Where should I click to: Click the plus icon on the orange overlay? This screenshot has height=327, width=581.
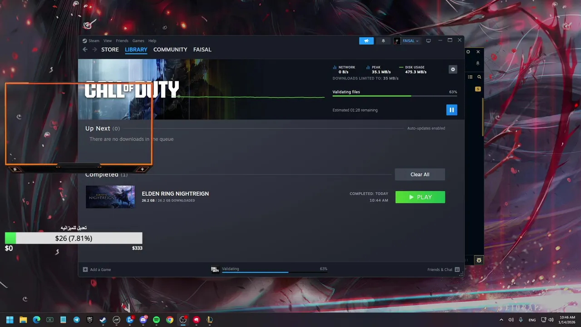click(142, 169)
